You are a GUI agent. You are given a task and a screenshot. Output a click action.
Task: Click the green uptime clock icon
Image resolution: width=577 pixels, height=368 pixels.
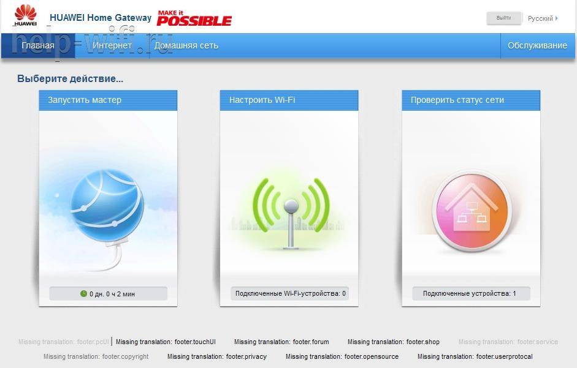[83, 293]
